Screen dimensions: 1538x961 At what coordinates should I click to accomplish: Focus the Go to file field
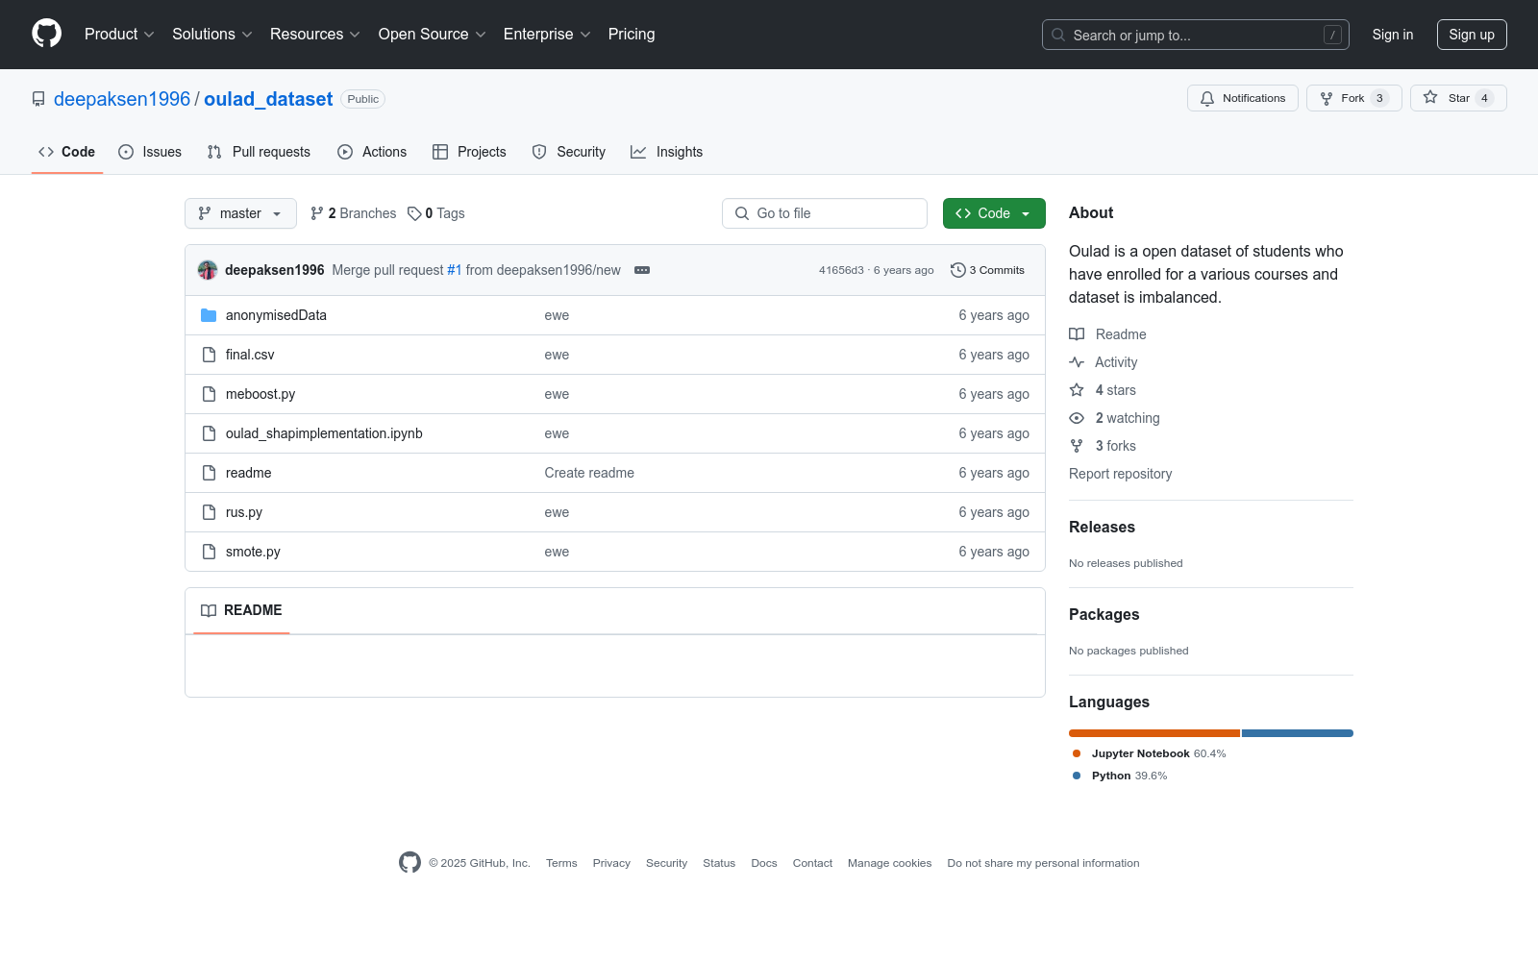point(825,213)
